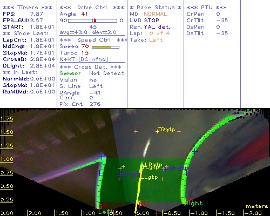Screen dimensions: 270x216
Task: Select the red S1 start point label
Action: [x=103, y=206]
